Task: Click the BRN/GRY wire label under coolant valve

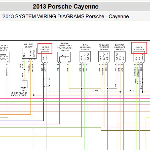Action: (x=7, y=72)
